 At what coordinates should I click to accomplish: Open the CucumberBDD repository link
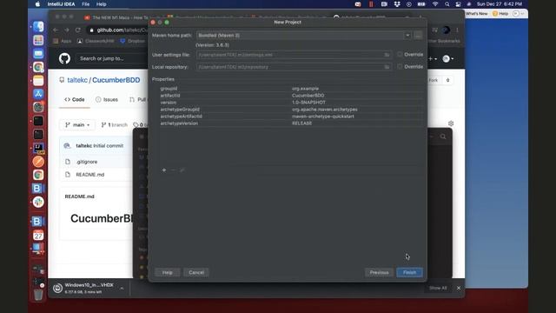coord(116,80)
